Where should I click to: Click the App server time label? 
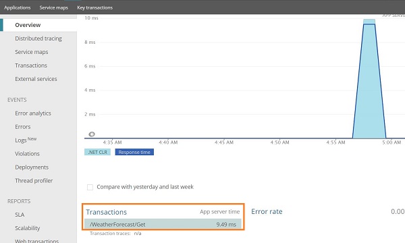point(220,212)
